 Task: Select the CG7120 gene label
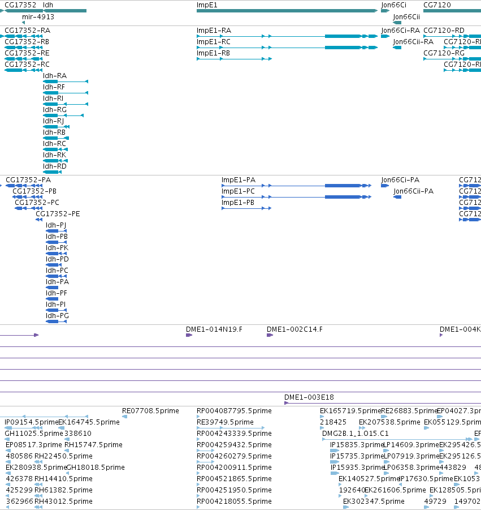point(437,5)
